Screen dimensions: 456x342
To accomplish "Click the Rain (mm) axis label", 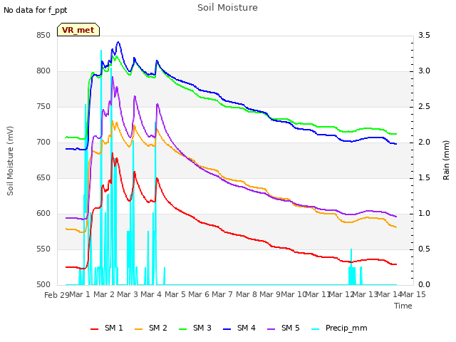I will point(446,160).
